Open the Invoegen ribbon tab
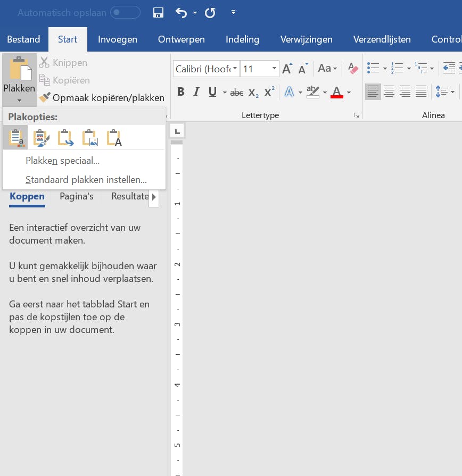The height and width of the screenshot is (476, 462). [117, 39]
